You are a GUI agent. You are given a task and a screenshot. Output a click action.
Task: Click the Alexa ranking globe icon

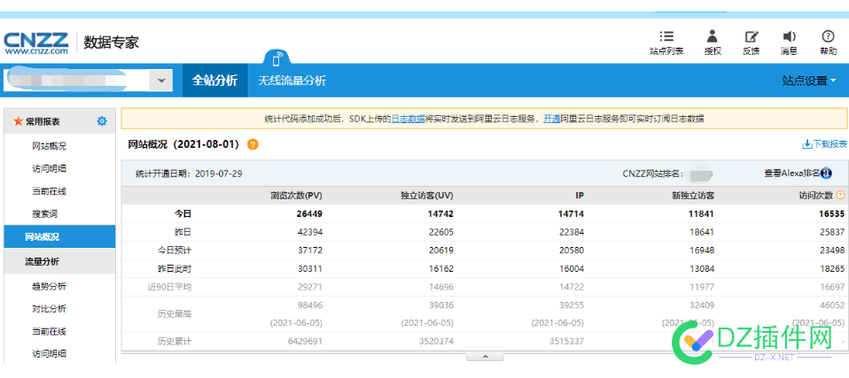click(x=826, y=174)
